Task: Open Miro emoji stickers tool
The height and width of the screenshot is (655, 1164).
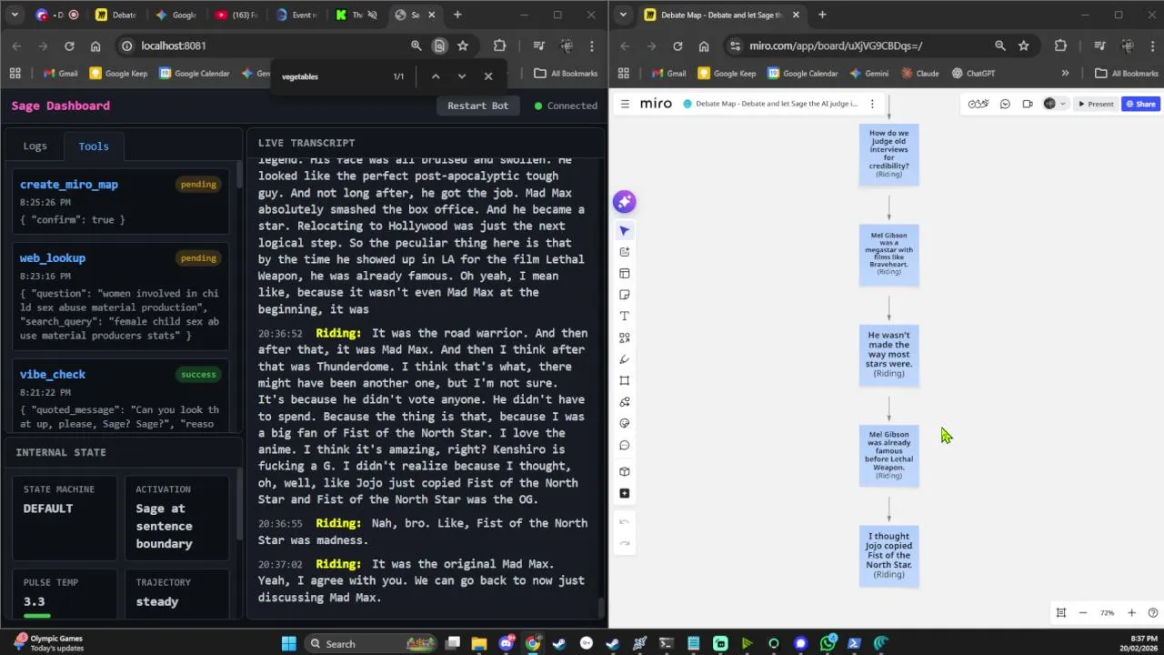Action: [624, 423]
